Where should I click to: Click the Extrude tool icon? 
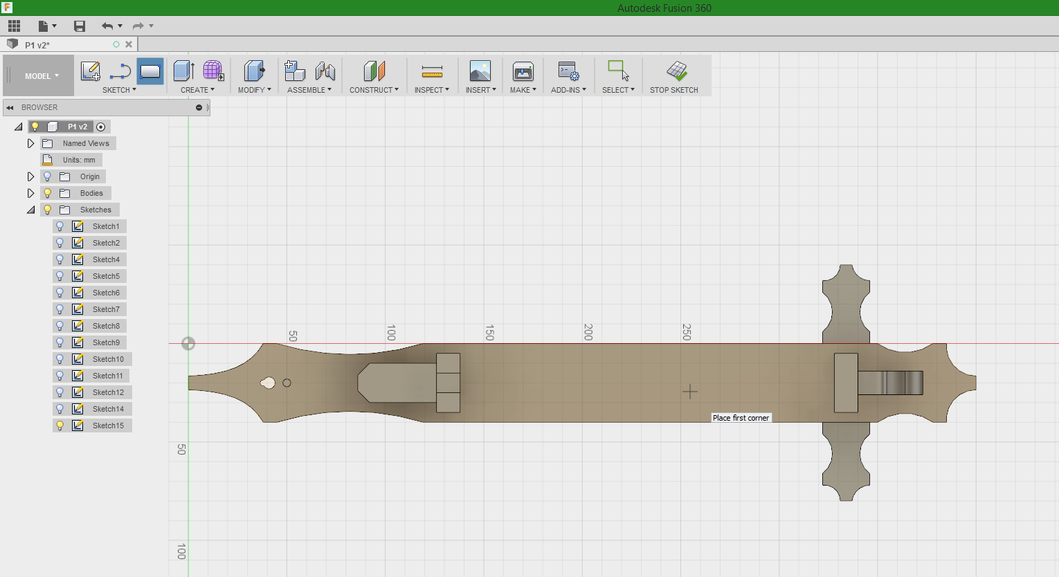[x=183, y=71]
